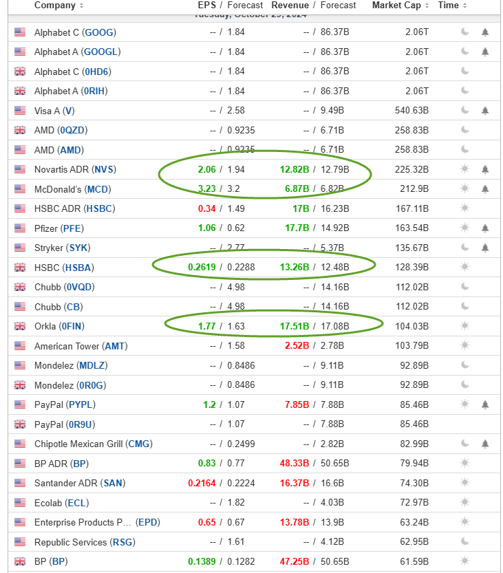Open SYK Stryker link

click(78, 248)
